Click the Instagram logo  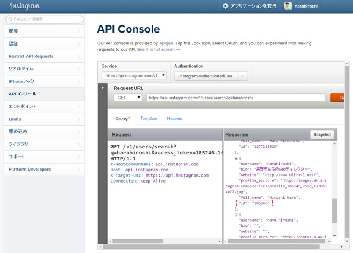(25, 6)
